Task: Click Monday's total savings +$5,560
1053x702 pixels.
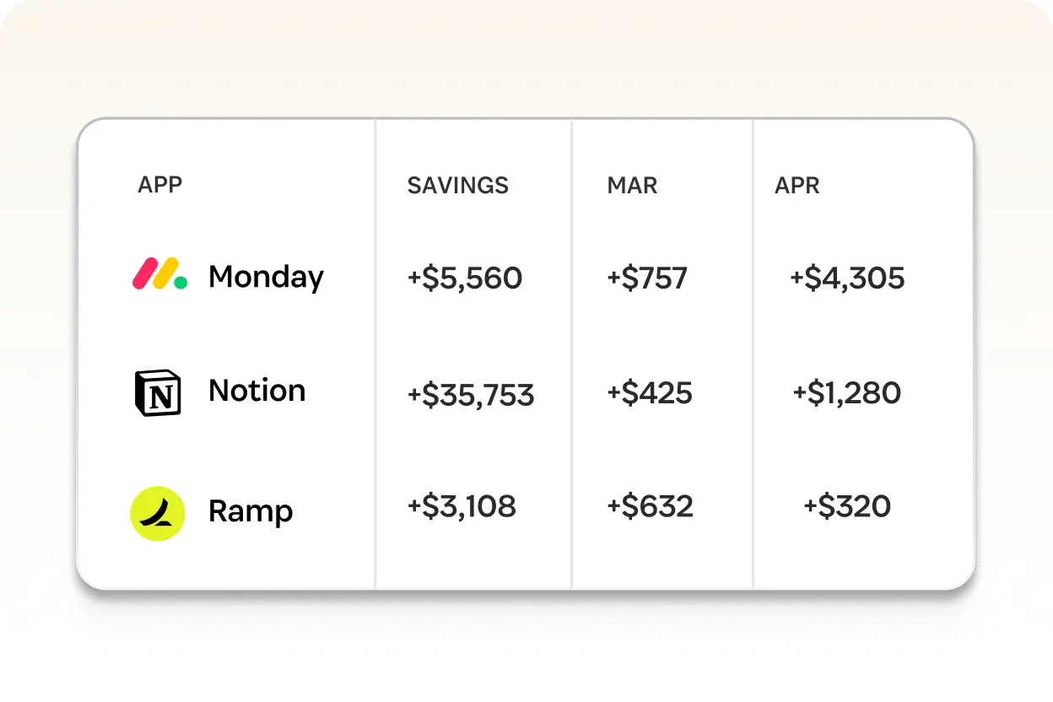Action: [465, 278]
